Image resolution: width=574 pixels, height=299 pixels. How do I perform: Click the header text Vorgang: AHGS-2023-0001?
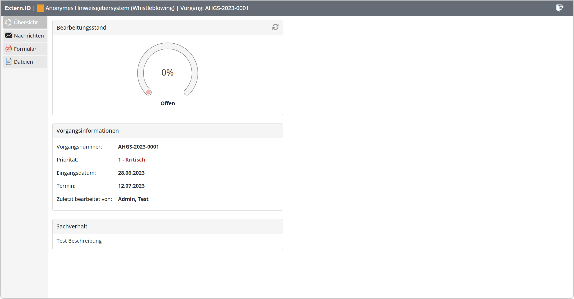pyautogui.click(x=214, y=8)
